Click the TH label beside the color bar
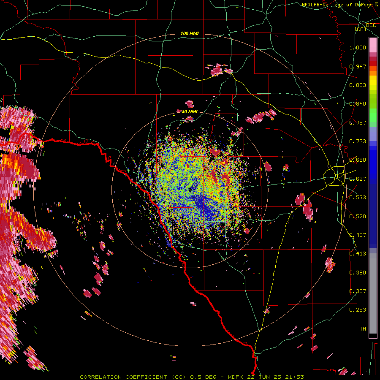The image size is (380, 380). (363, 329)
